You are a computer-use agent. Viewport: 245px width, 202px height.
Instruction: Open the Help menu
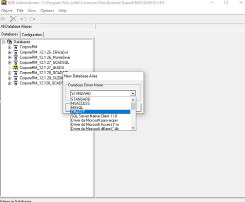point(62,11)
